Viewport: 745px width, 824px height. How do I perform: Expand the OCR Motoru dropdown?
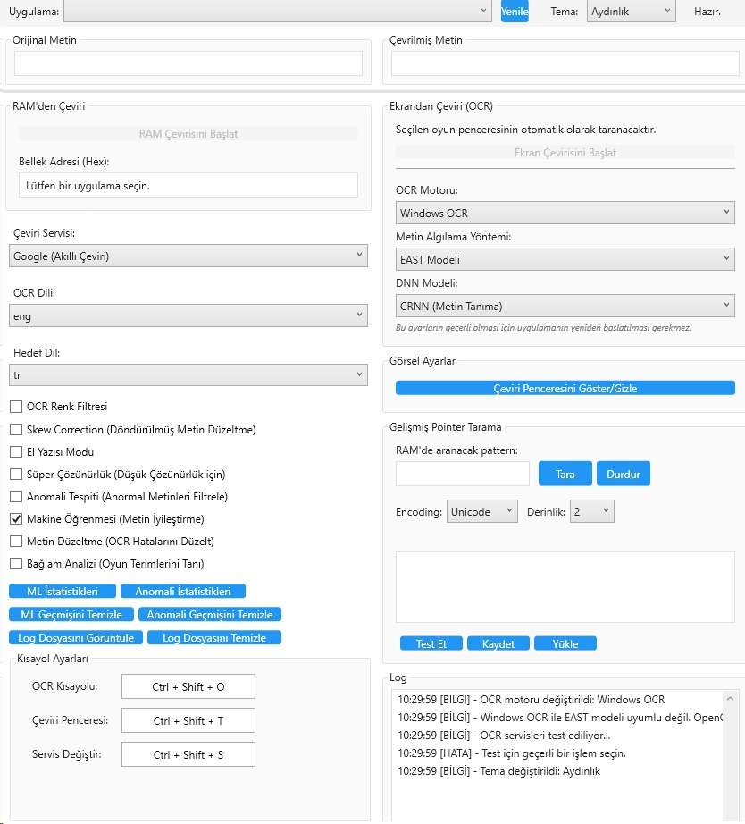point(565,213)
